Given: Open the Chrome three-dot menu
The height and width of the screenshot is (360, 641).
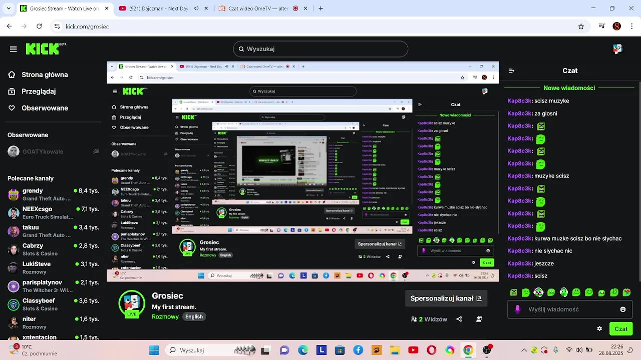Looking at the screenshot, I should (x=631, y=26).
